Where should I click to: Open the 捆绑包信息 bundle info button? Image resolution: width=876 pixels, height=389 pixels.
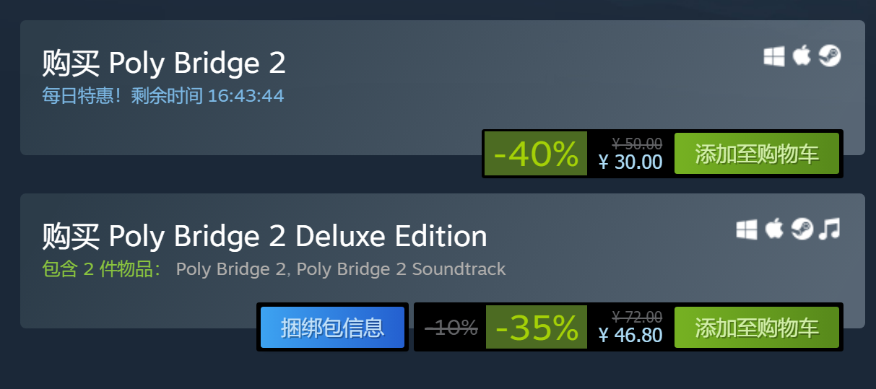[332, 327]
